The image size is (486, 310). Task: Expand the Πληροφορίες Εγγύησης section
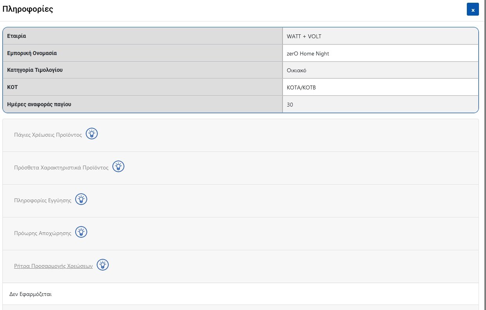click(x=43, y=200)
